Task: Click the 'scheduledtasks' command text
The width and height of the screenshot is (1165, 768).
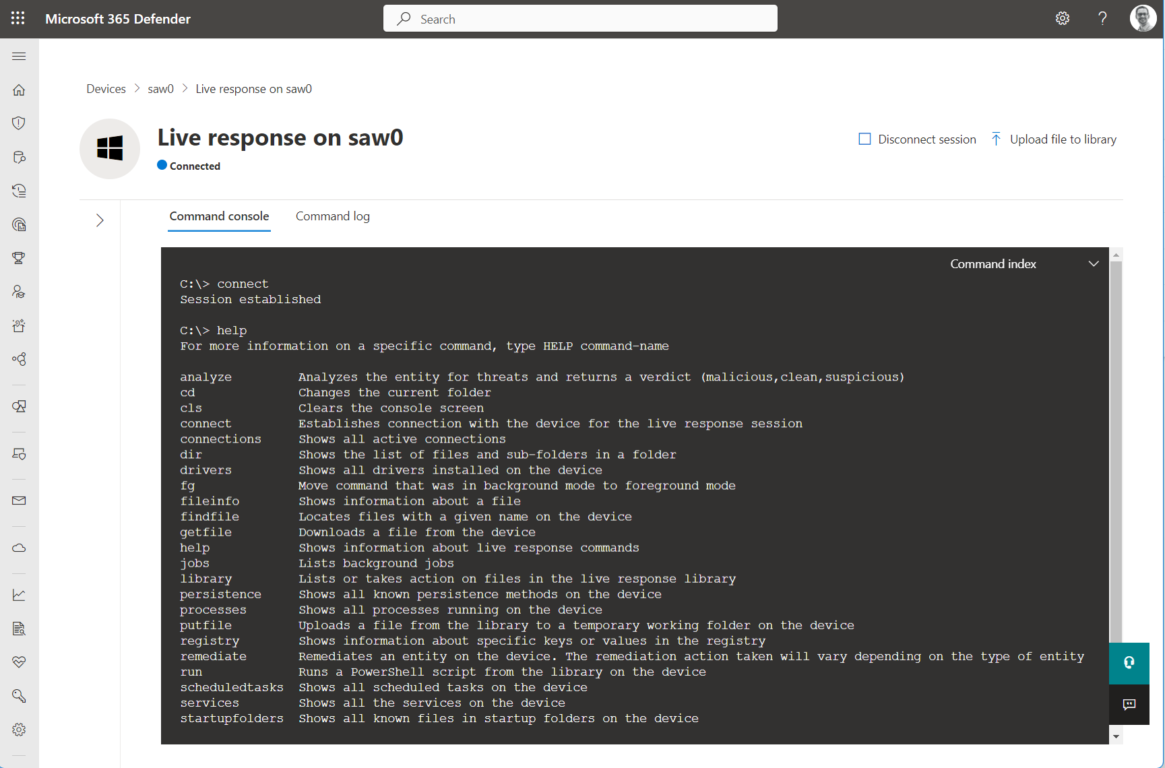Action: (232, 687)
